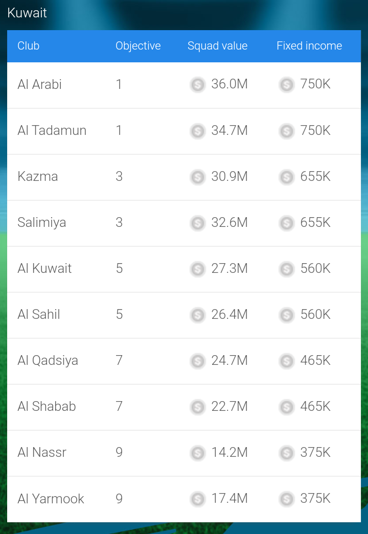Screen dimensions: 368x534
Task: Sort by the Club column header
Action: coord(29,45)
